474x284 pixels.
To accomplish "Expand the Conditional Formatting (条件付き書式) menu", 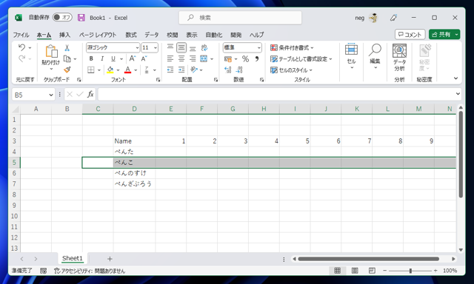I will click(x=292, y=47).
